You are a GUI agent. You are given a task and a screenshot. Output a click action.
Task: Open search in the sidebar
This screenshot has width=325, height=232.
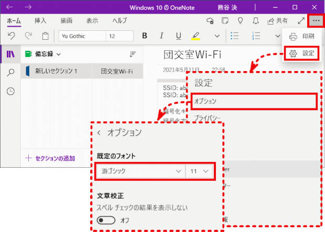pyautogui.click(x=10, y=73)
